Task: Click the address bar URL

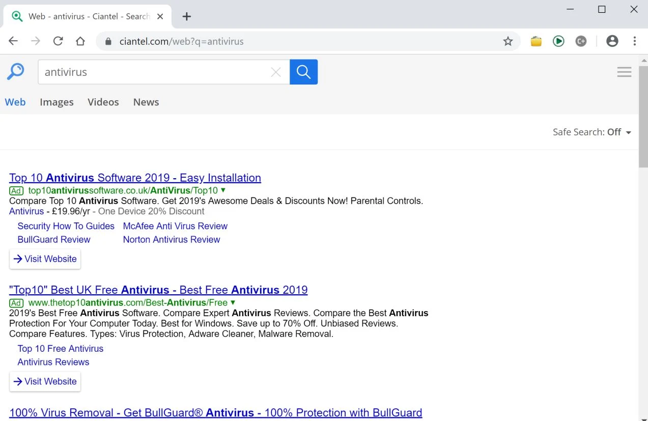Action: click(x=182, y=41)
